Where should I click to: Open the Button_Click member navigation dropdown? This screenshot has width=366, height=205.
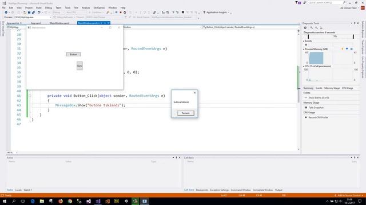tap(250, 27)
